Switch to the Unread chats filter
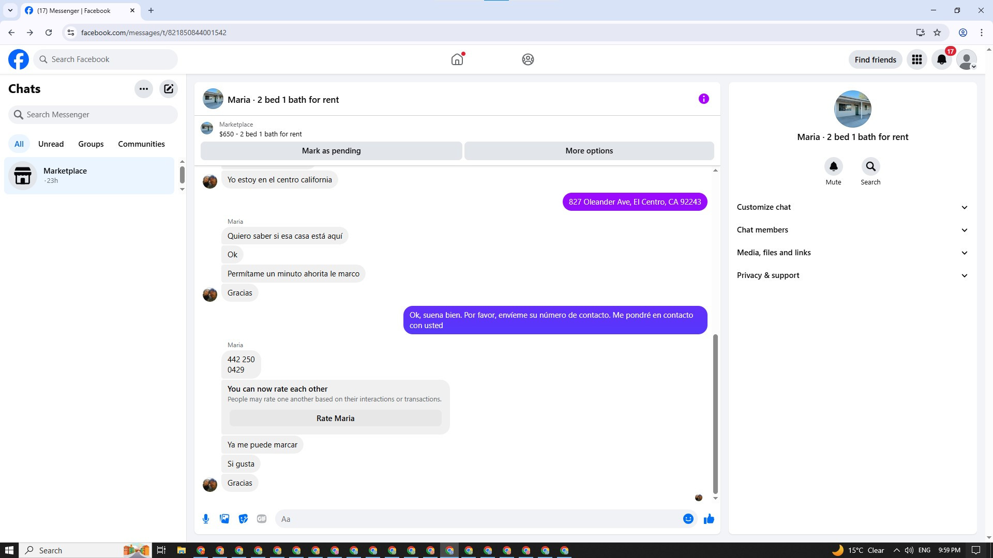Viewport: 993px width, 558px height. pos(51,144)
